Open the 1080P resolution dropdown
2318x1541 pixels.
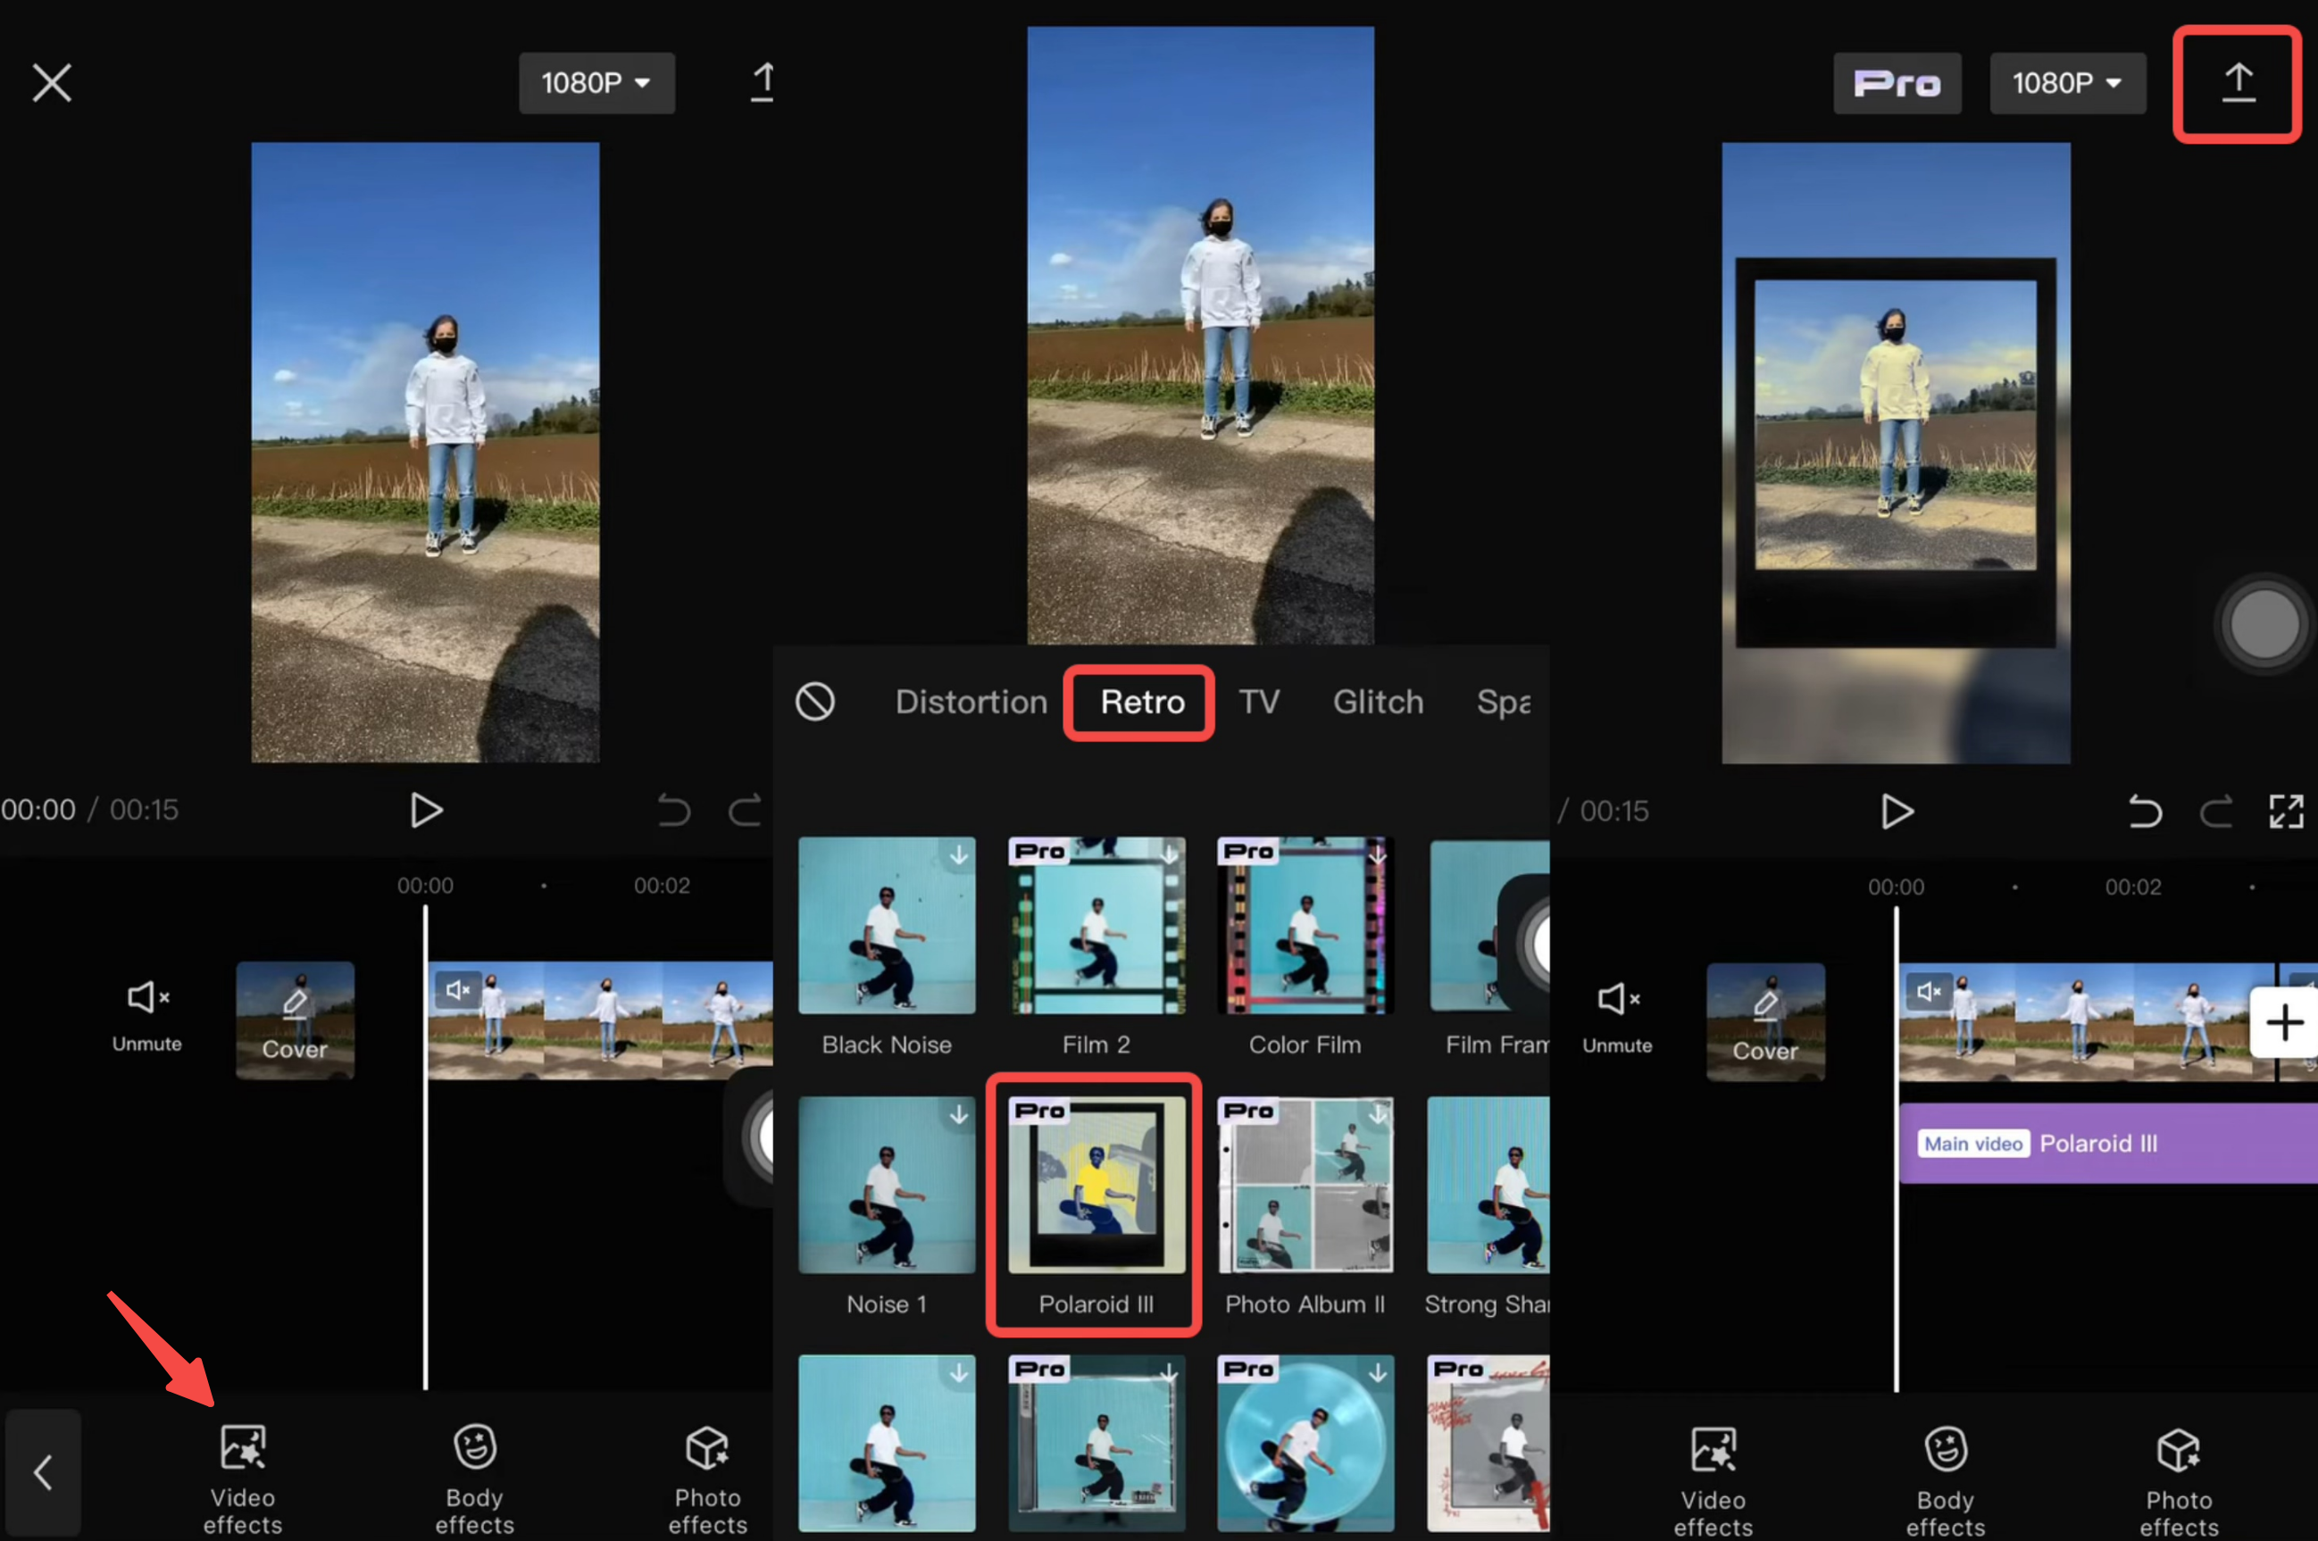(x=595, y=82)
